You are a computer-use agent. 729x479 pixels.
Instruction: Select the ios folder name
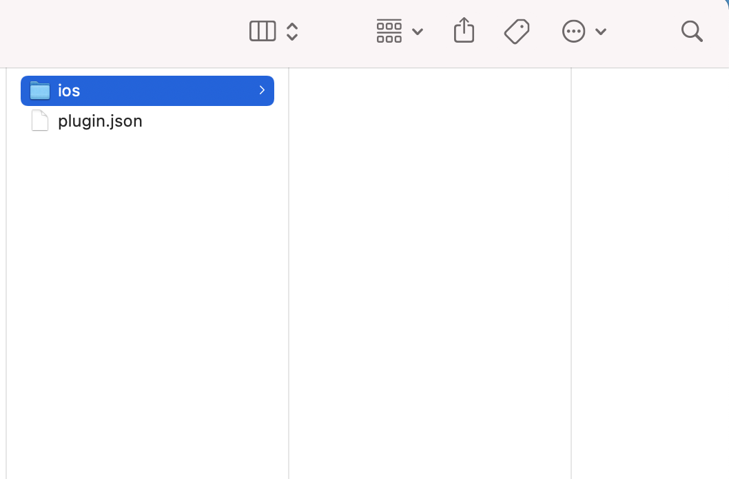(x=69, y=91)
